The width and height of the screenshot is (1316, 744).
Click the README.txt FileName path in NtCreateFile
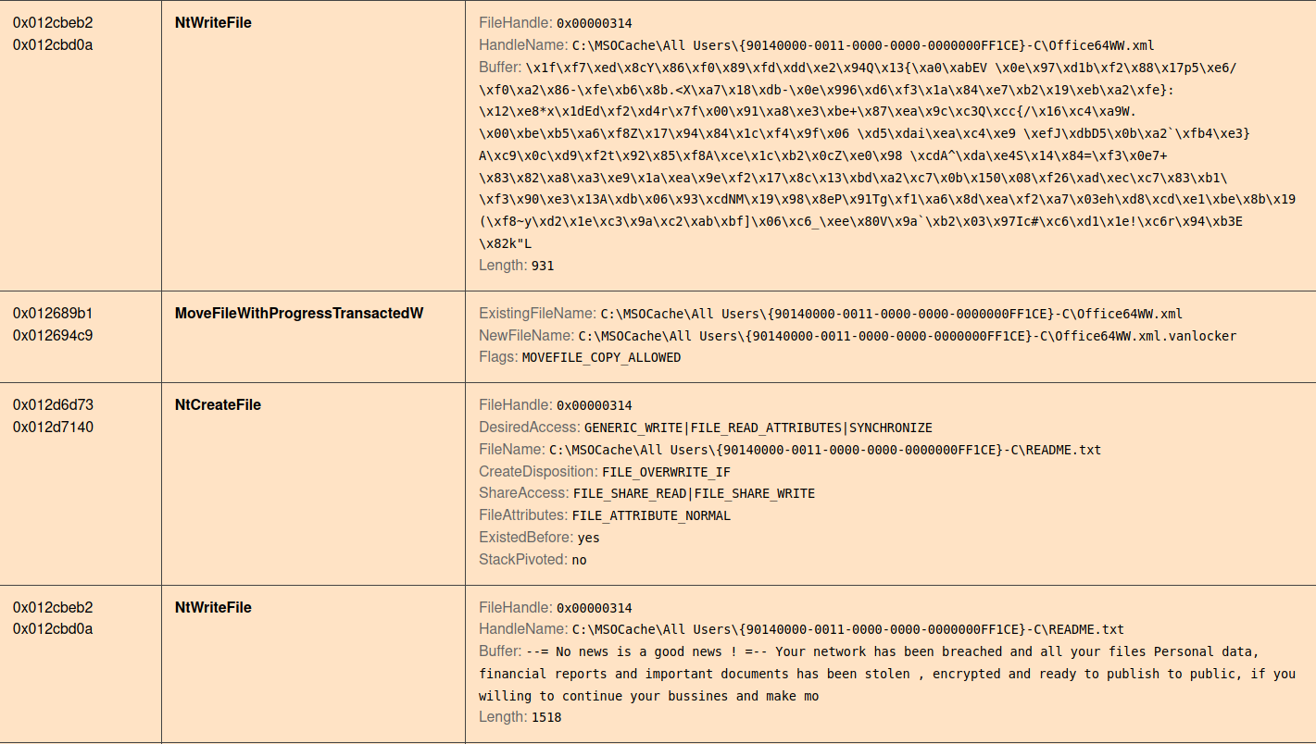tap(825, 450)
